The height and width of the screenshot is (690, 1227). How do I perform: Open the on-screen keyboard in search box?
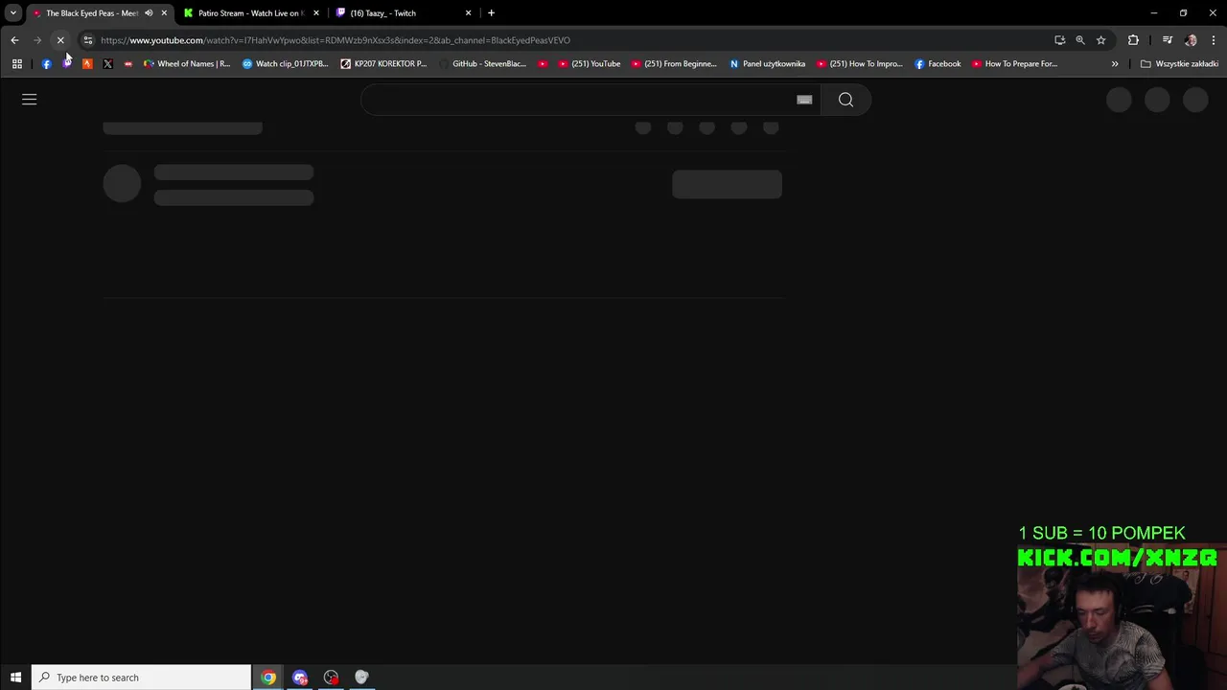coord(804,100)
